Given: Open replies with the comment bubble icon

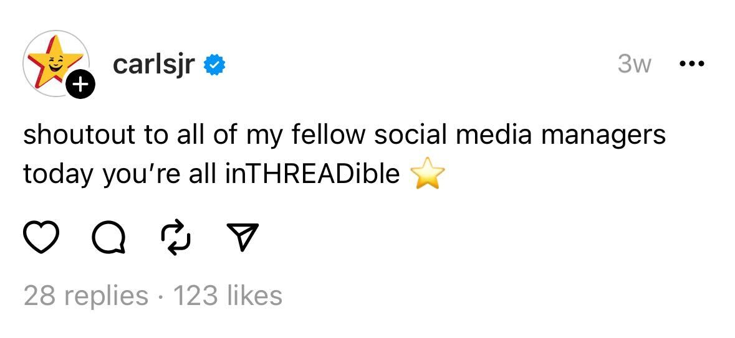Looking at the screenshot, I should pyautogui.click(x=108, y=237).
